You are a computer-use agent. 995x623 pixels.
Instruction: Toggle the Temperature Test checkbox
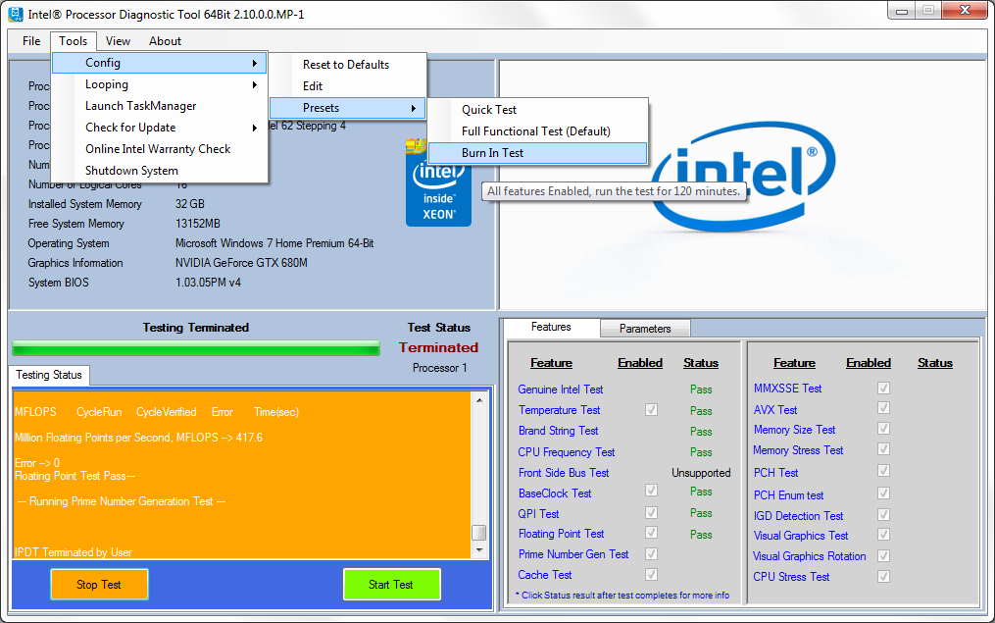(651, 410)
